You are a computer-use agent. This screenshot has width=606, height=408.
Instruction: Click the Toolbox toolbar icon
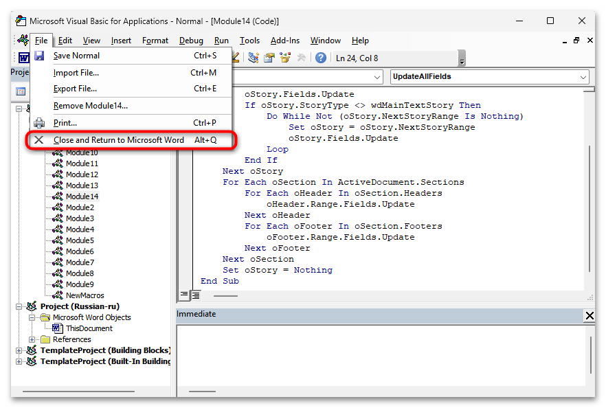[x=302, y=58]
